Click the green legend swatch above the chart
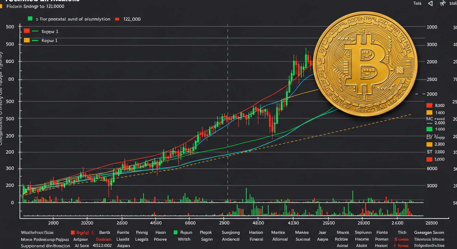 30,19
